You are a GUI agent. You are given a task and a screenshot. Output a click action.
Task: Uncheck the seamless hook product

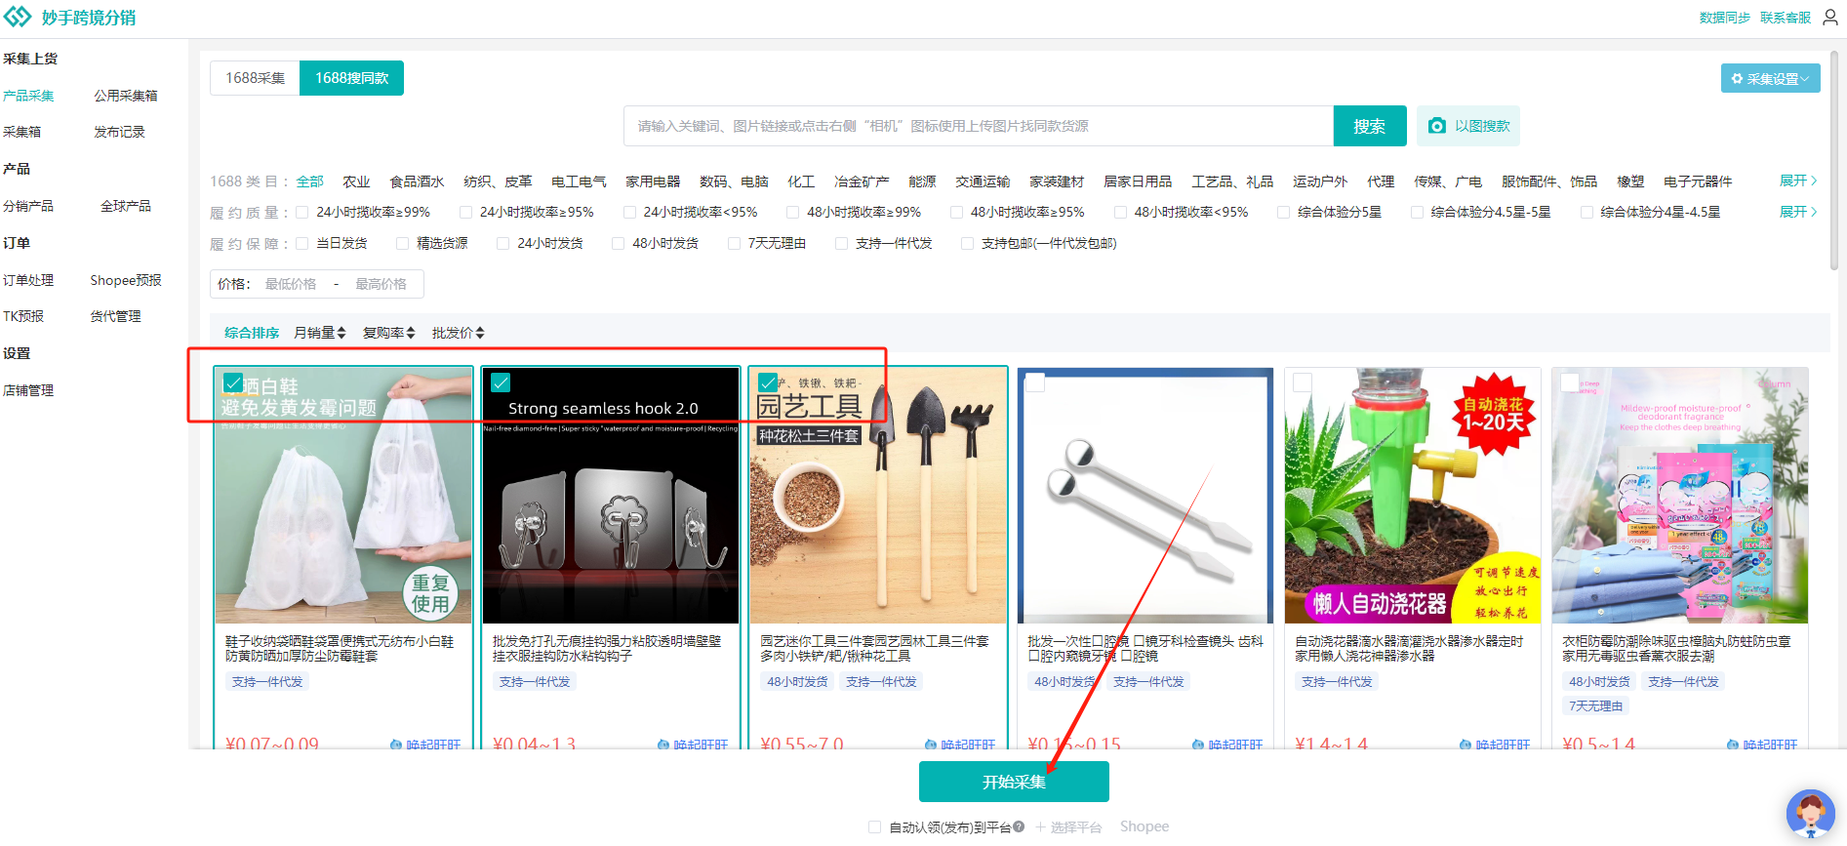tap(501, 383)
